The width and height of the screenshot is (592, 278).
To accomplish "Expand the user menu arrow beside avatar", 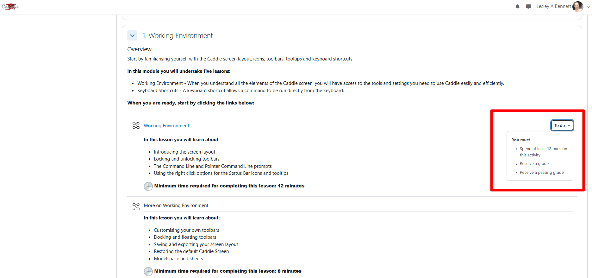I will pos(589,7).
